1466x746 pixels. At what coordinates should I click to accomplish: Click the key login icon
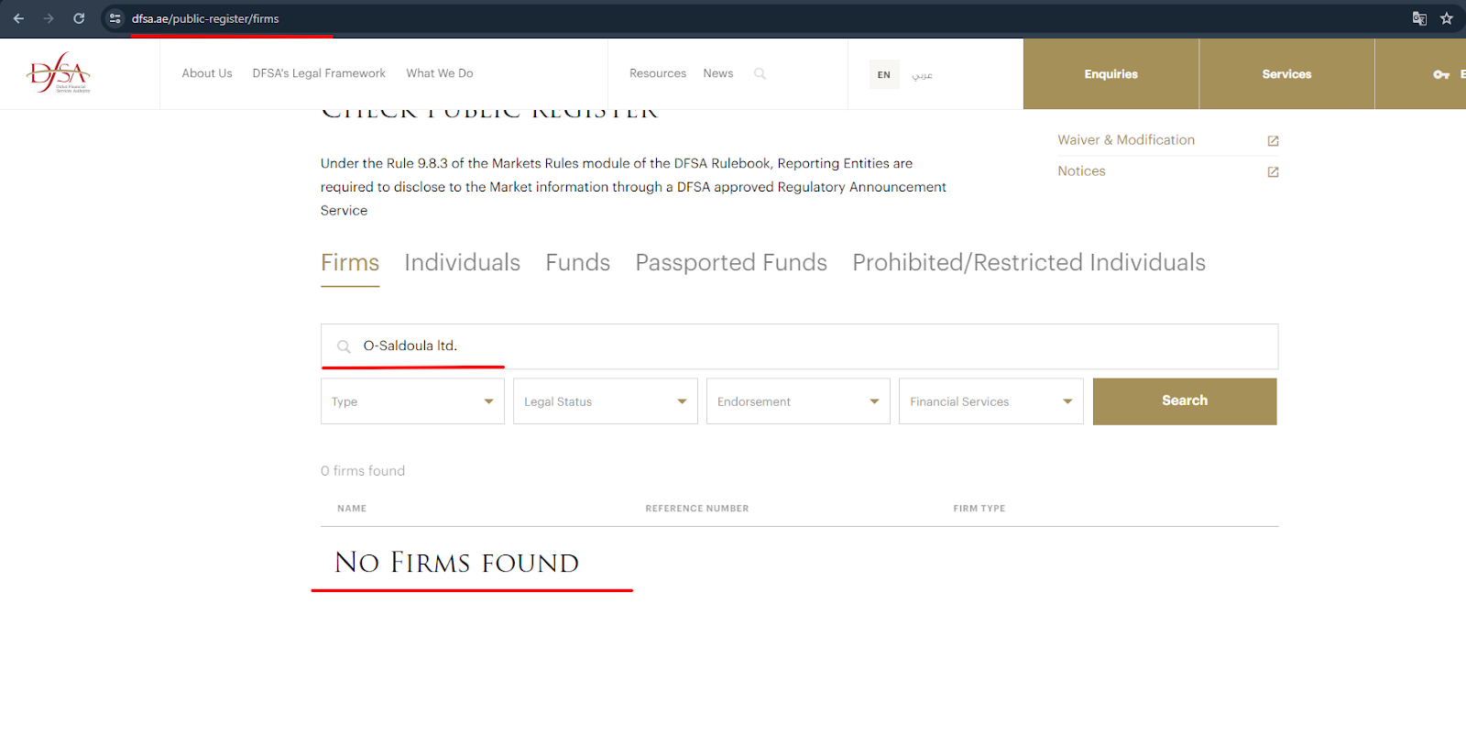[1441, 74]
